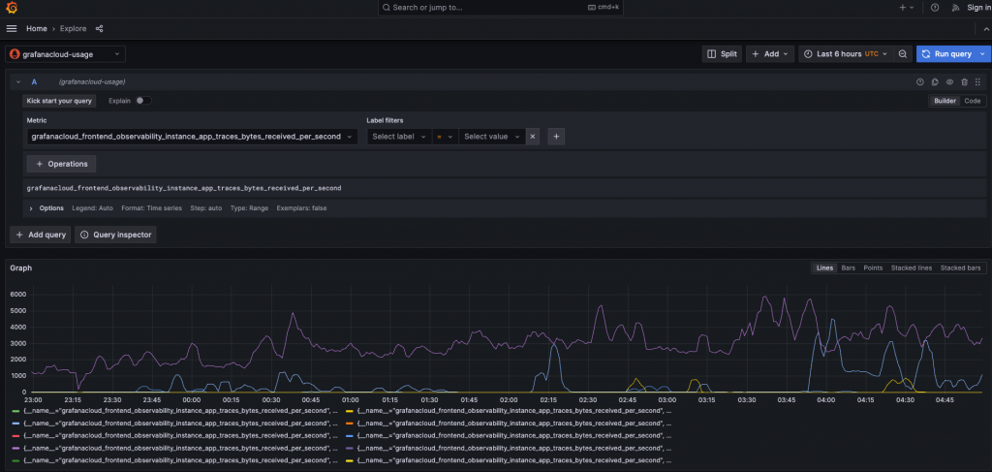992x472 pixels.
Task: Go to Home breadcrumb
Action: pyautogui.click(x=37, y=28)
